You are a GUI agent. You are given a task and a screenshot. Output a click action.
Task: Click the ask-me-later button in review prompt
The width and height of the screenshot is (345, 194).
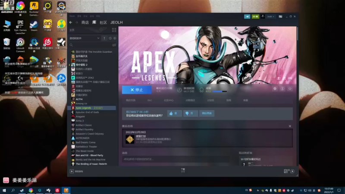[x=207, y=113]
